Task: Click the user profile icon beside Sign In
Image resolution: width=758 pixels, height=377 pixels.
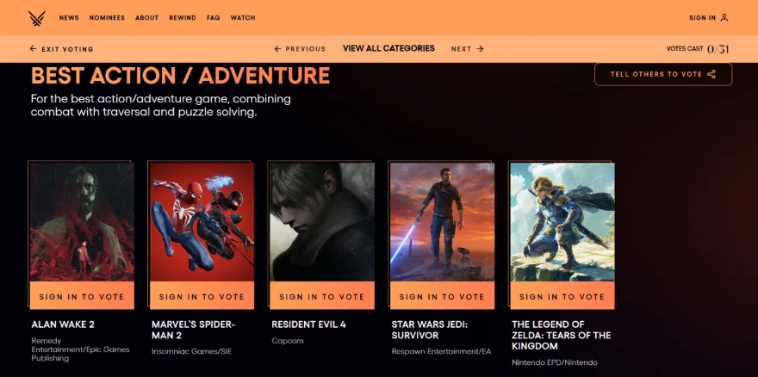Action: (x=724, y=18)
